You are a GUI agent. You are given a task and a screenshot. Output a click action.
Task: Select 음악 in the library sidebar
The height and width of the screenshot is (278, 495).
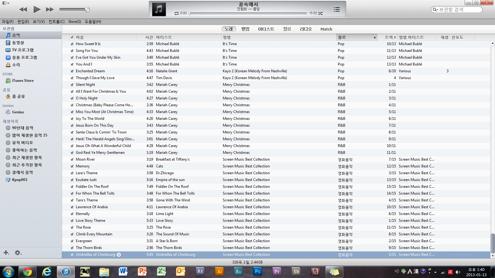tap(31, 35)
